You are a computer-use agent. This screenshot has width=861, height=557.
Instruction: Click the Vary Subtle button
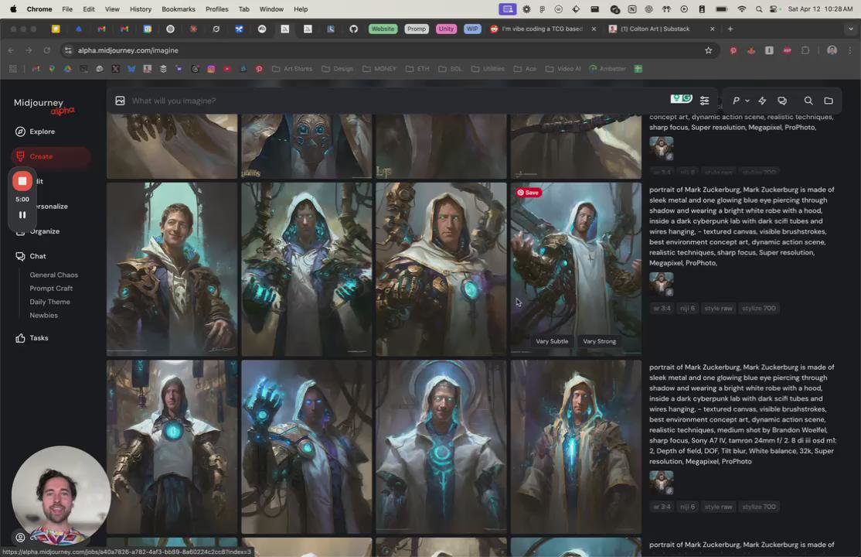552,341
